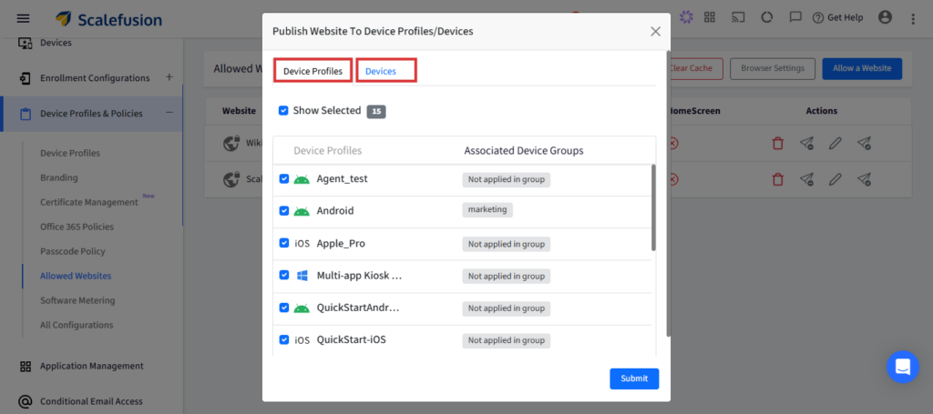
Task: Open Browser Settings
Action: click(773, 68)
